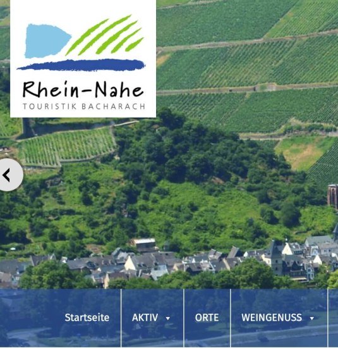Expand the WEINGENUSS menu via its arrow

click(312, 318)
